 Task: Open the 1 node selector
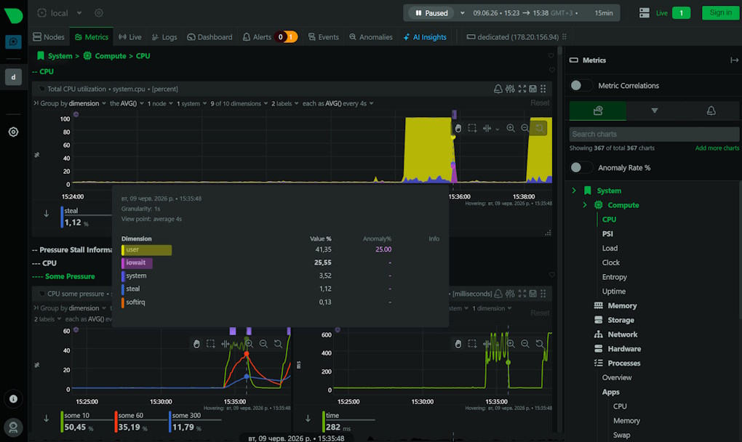[x=160, y=103]
